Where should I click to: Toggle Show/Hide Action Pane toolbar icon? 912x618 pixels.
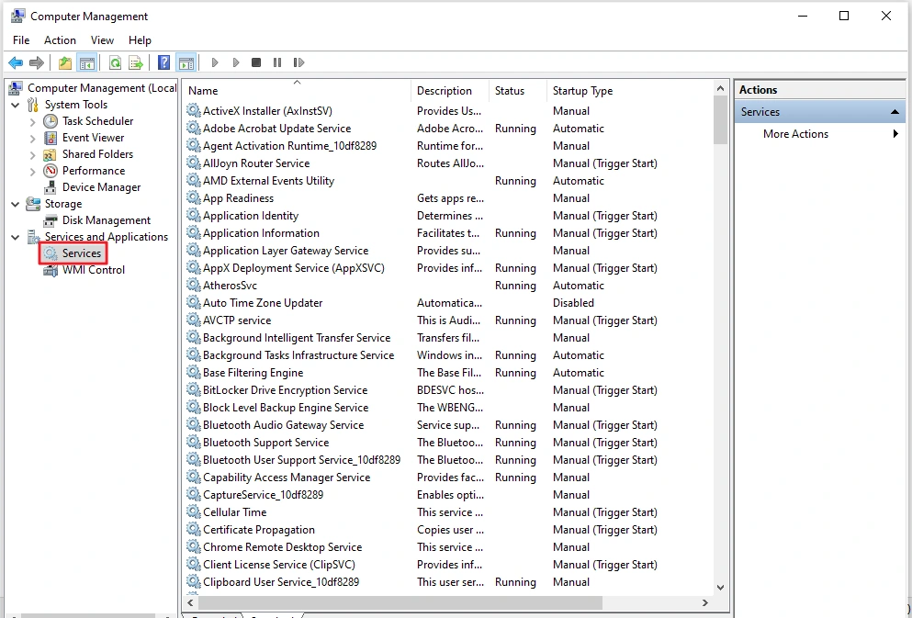pos(186,62)
